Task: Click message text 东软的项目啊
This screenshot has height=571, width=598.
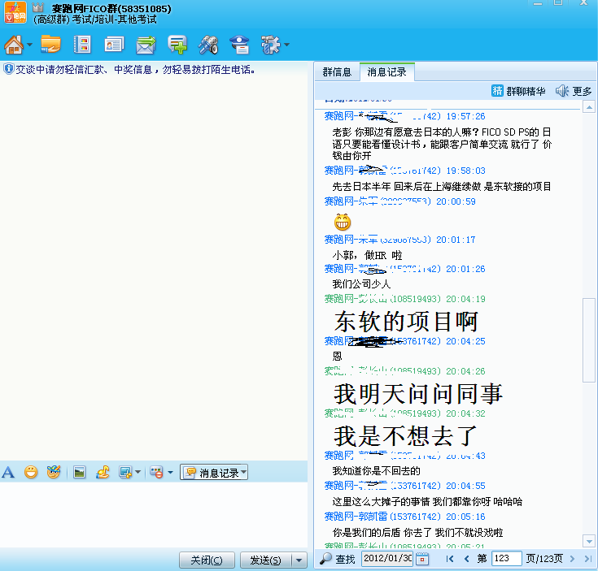Action: click(406, 322)
